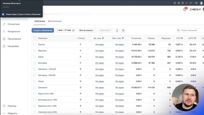Check the Реутов campaign checkbox
This screenshot has height=115, width=204.
click(34, 44)
